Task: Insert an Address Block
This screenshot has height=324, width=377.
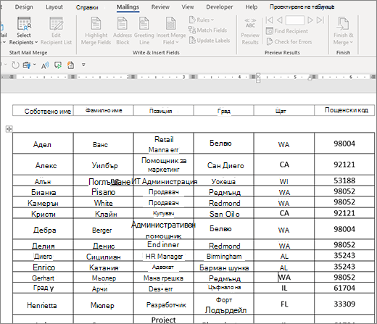Action: 123,31
